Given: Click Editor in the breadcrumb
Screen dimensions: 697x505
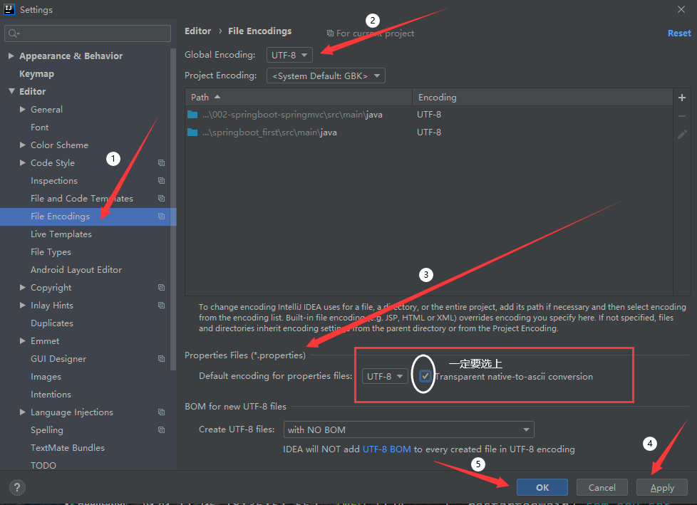Looking at the screenshot, I should coord(198,31).
